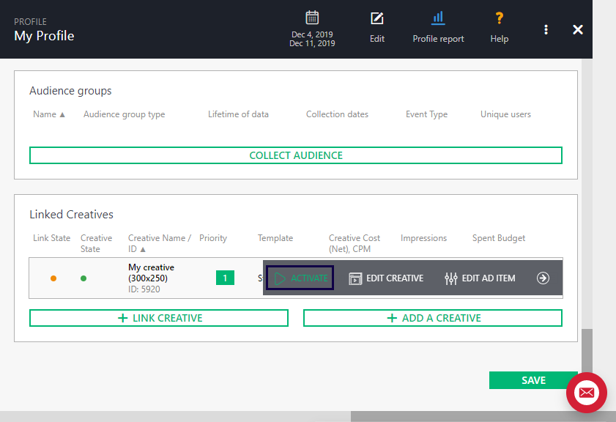The width and height of the screenshot is (616, 422).
Task: Open the date range calendar icon
Action: click(312, 18)
